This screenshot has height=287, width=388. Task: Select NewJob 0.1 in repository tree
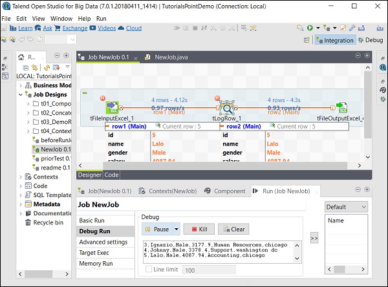pos(52,149)
